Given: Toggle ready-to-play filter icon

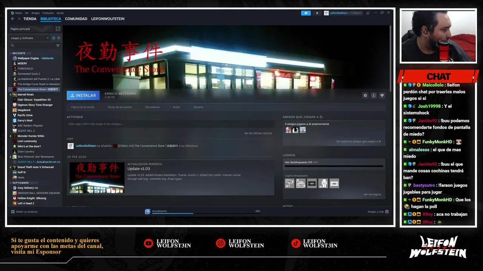Looking at the screenshot, I should click(58, 38).
